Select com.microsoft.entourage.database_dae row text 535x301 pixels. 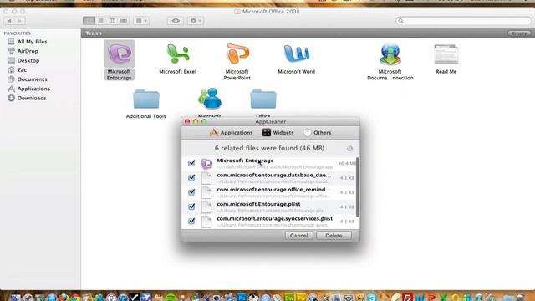(274, 175)
